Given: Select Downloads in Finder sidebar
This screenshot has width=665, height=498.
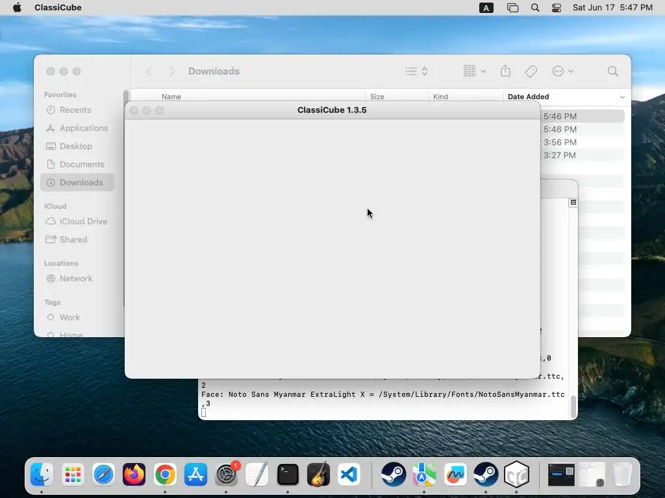Looking at the screenshot, I should [x=77, y=182].
